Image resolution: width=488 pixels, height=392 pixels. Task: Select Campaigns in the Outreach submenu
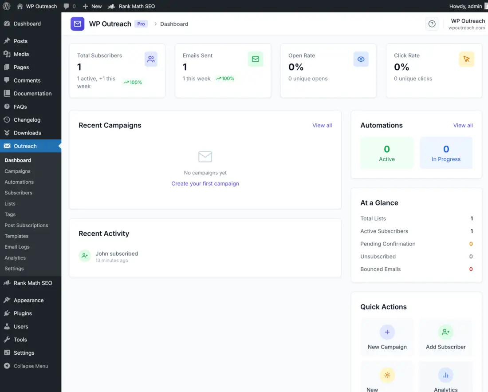[17, 171]
